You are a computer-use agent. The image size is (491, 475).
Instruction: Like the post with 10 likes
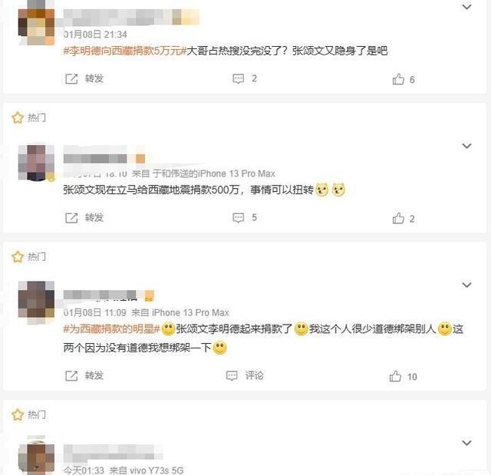(404, 376)
